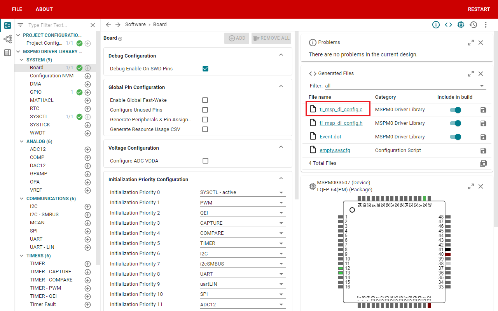Open the module tree view sidebar icon
The height and width of the screenshot is (311, 498).
[x=7, y=26]
